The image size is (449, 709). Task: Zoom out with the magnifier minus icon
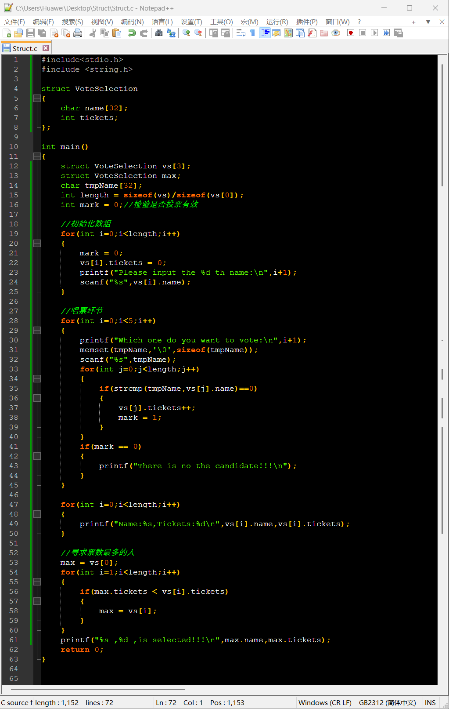coord(198,33)
